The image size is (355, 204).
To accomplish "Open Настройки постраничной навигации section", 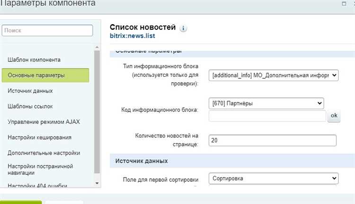I will coord(40,169).
